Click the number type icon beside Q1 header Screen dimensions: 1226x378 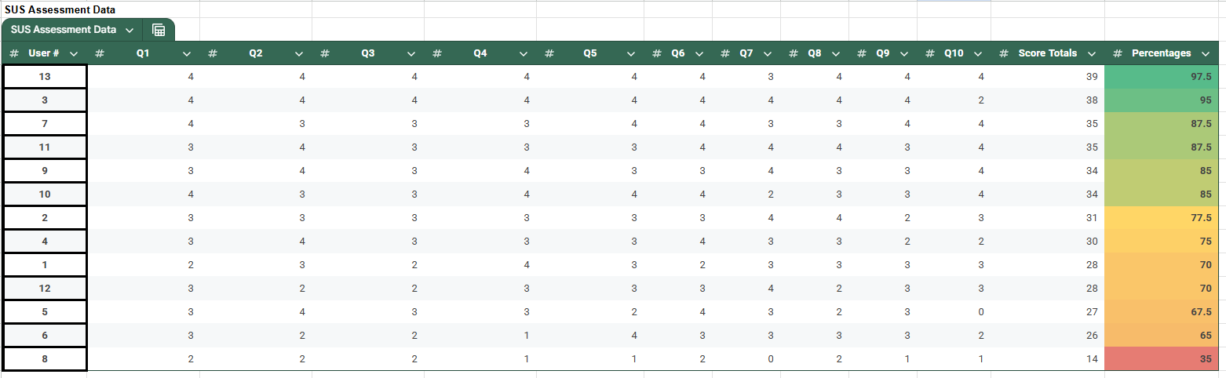[x=100, y=53]
